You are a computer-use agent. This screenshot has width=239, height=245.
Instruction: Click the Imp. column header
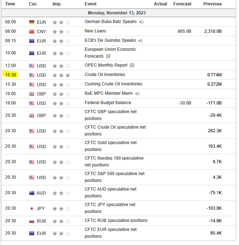click(57, 4)
